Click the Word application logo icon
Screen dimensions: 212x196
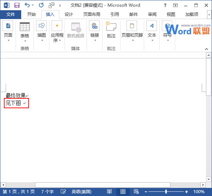pos(7,5)
